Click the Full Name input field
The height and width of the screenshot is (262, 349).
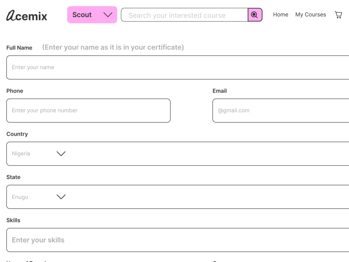[x=178, y=67]
